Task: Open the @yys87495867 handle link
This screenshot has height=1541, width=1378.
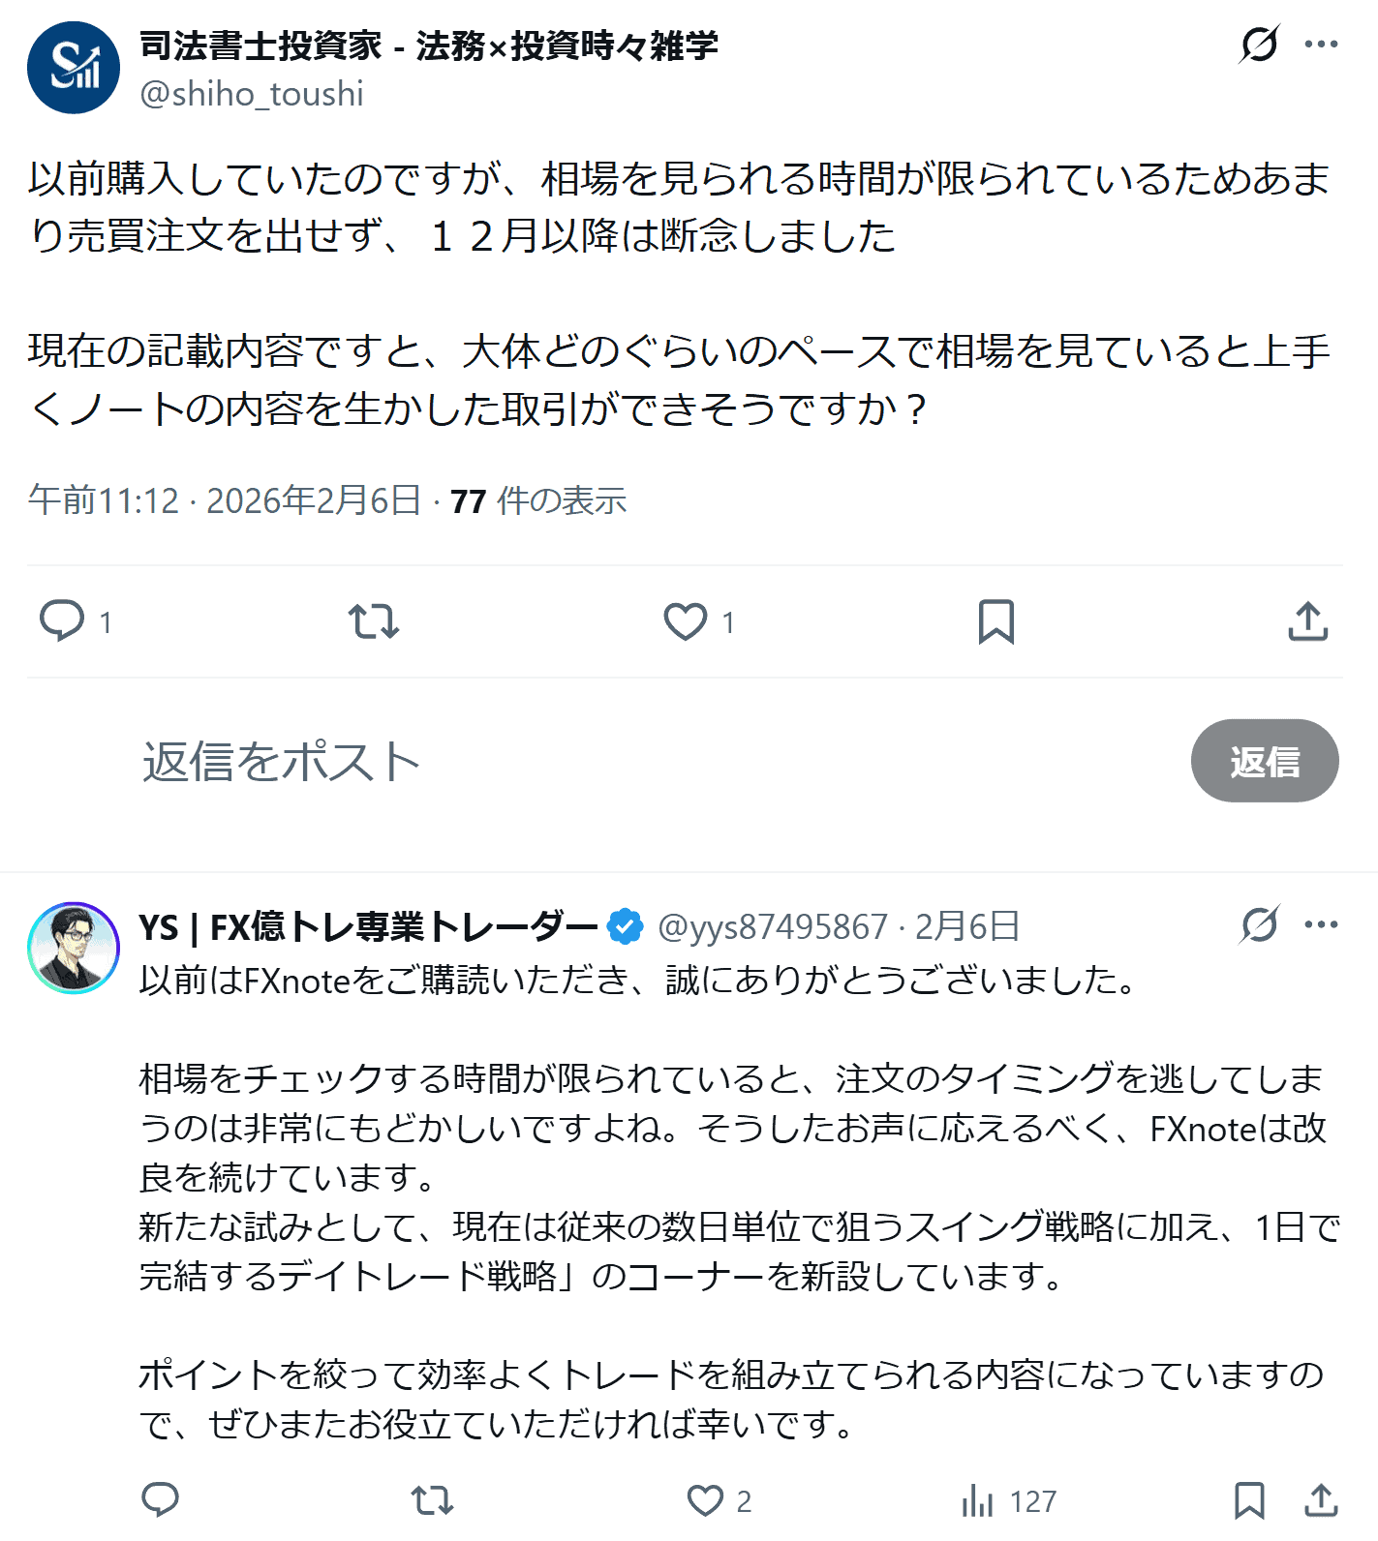Action: 772,927
